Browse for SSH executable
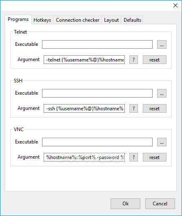The image size is (182, 216). pyautogui.click(x=162, y=93)
